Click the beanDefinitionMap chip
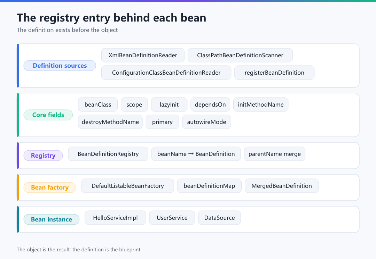 click(209, 186)
